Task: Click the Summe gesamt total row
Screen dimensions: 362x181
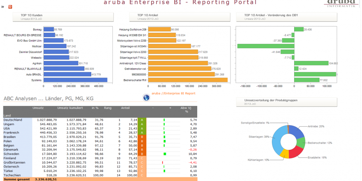Action: click(100, 179)
